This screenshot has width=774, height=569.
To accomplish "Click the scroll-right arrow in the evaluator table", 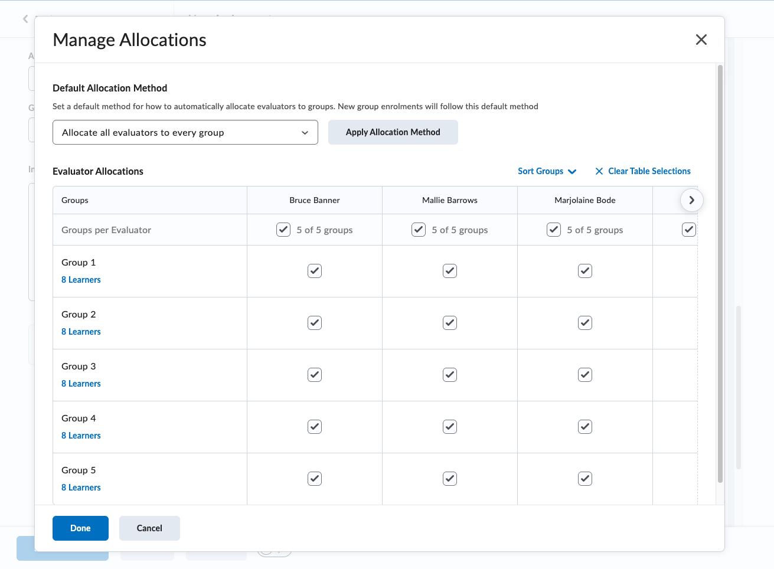I will 691,200.
